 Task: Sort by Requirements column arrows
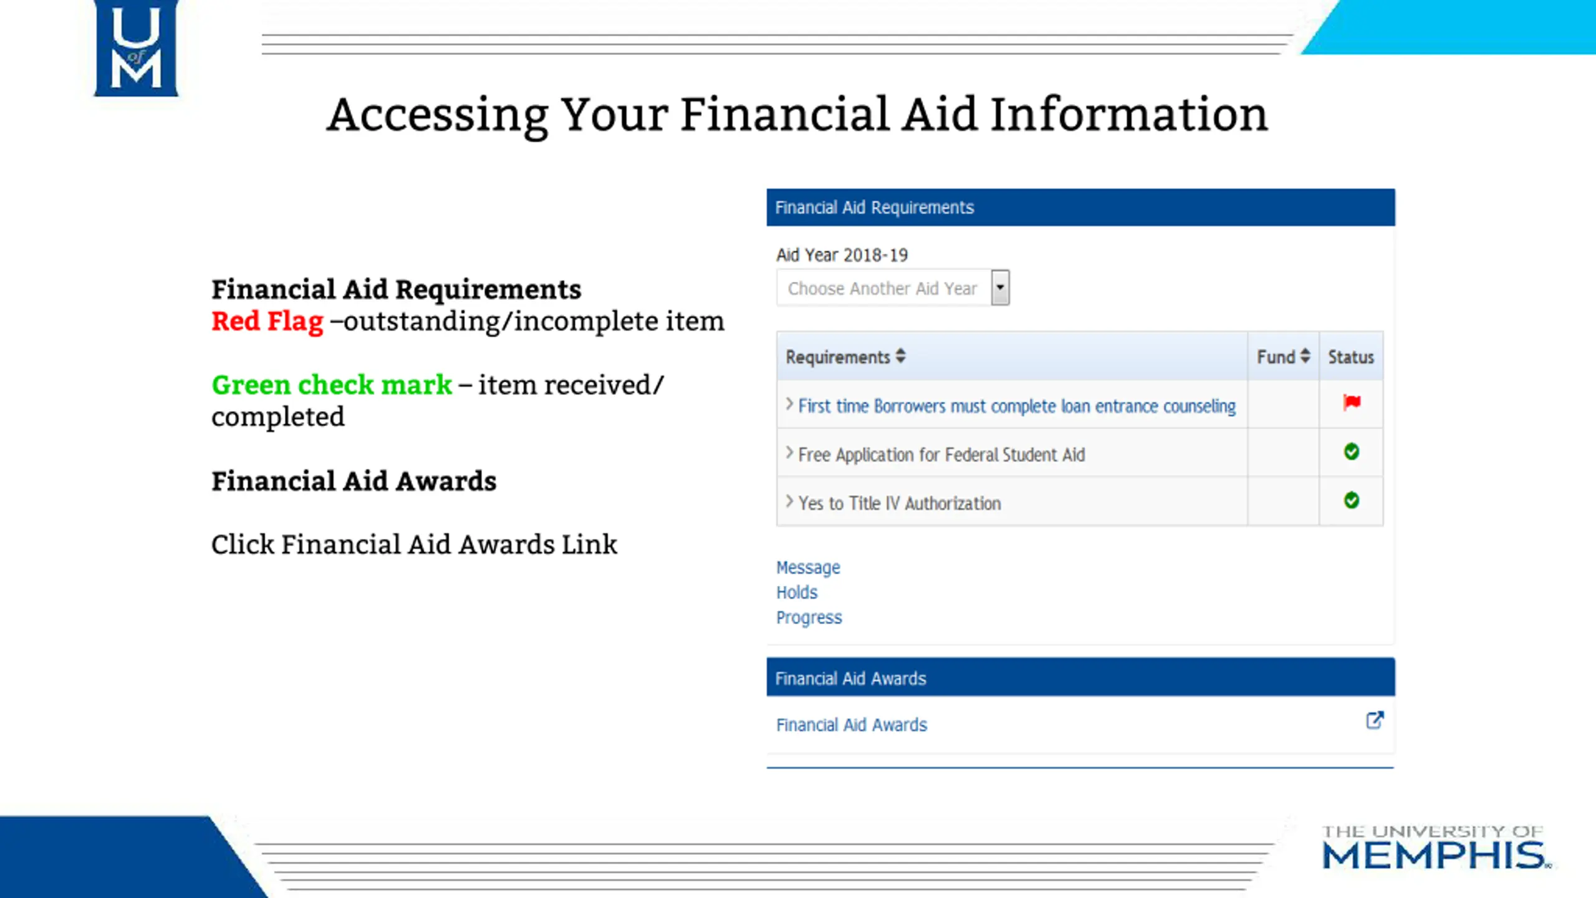click(x=900, y=356)
